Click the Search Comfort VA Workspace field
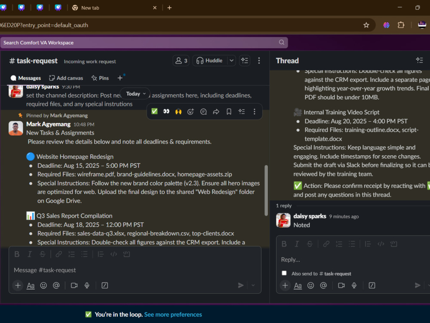 144,43
